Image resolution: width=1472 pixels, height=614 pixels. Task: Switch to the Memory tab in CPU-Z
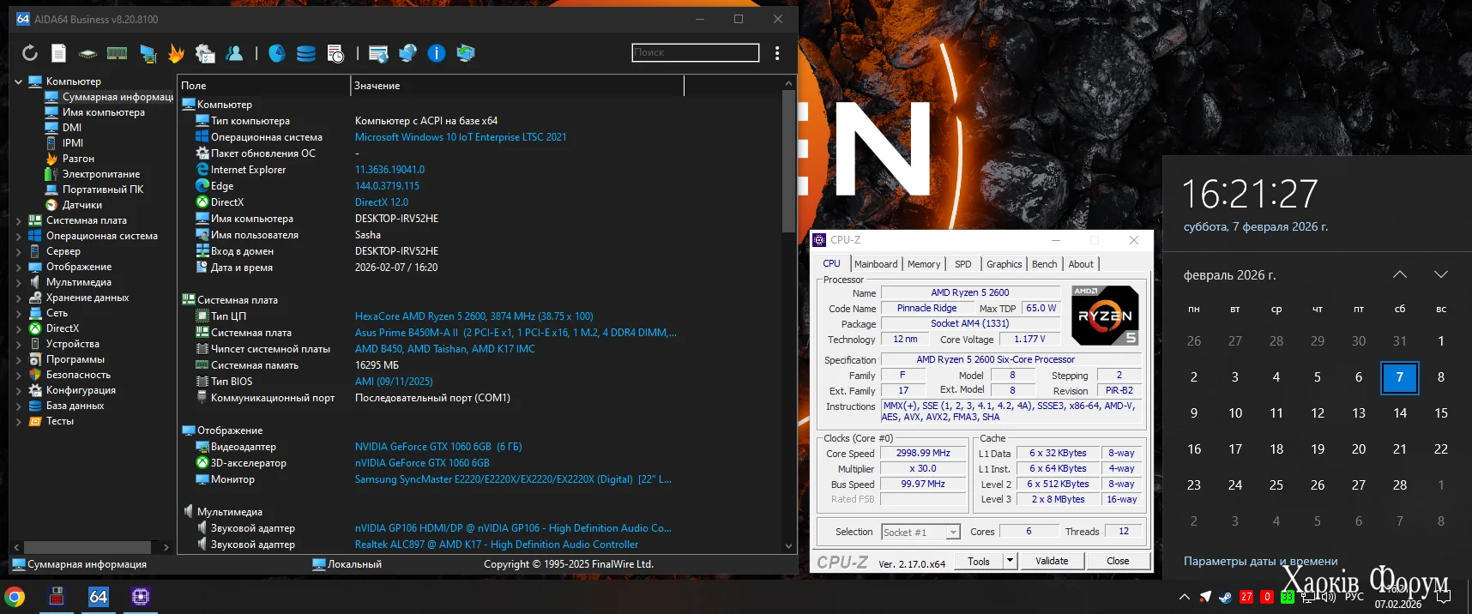tap(924, 264)
